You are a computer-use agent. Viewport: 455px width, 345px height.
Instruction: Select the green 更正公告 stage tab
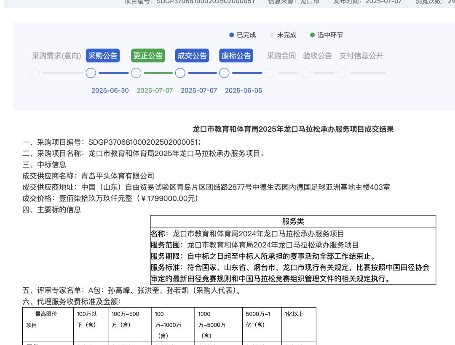coord(148,56)
